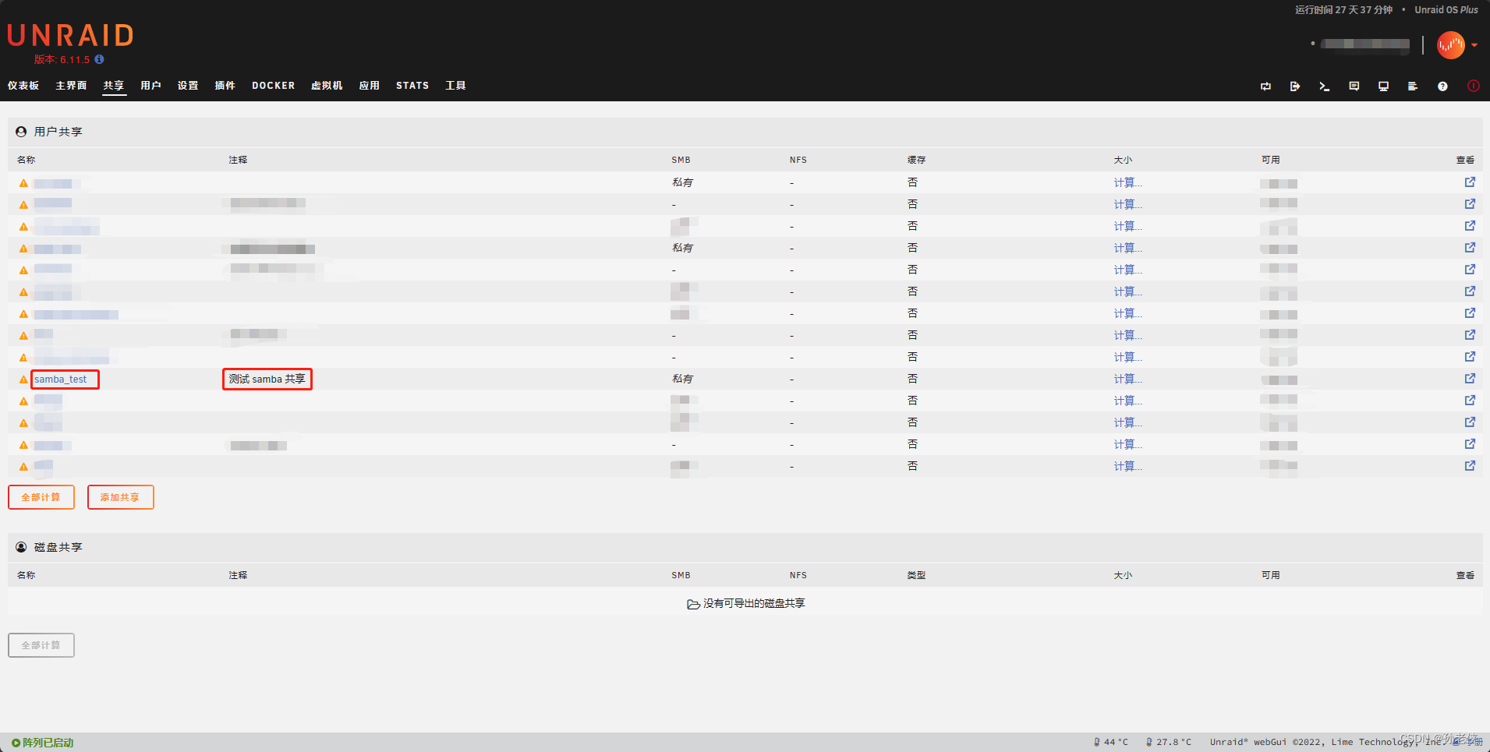Image resolution: width=1490 pixels, height=752 pixels.
Task: Click the red power icon
Action: 1473,86
